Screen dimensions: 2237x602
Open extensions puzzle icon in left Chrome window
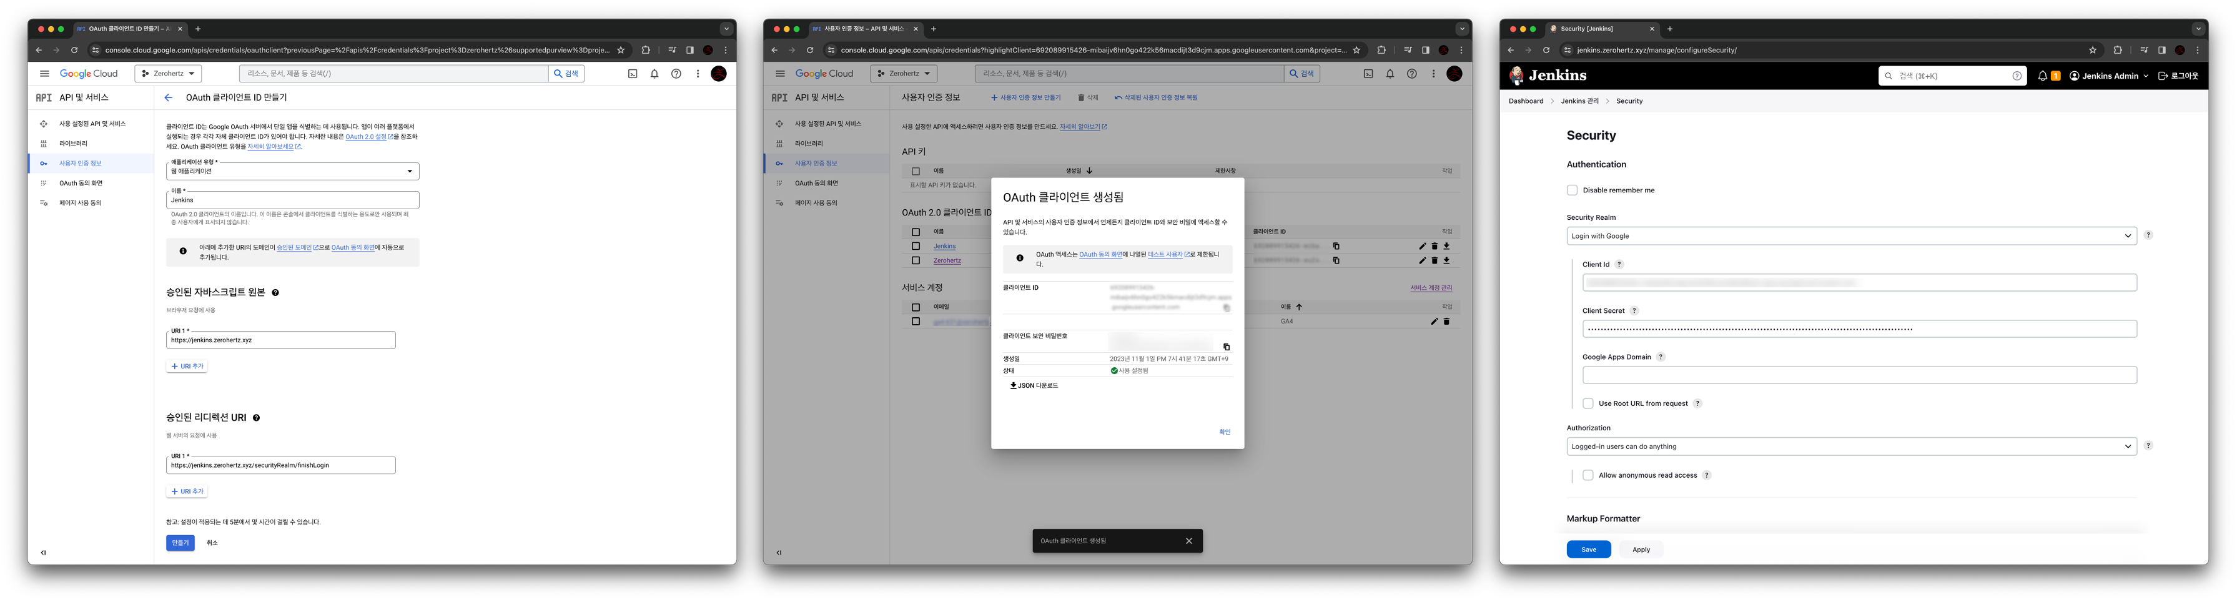(x=645, y=51)
